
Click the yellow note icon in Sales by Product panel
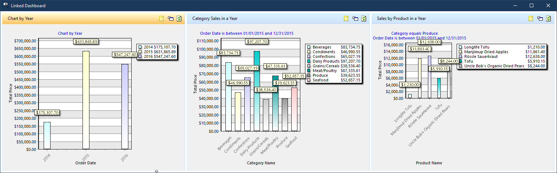coord(531,18)
